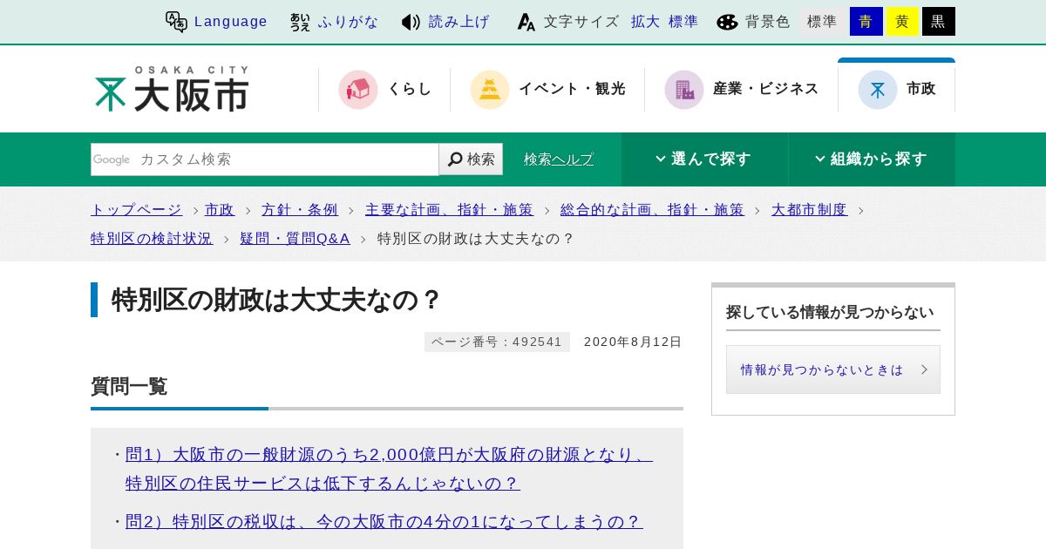Open 情報が見つからないときは help link
1046x549 pixels.
point(833,369)
